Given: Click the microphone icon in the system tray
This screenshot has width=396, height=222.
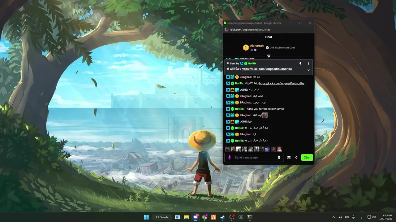Looking at the screenshot, I should (x=353, y=217).
